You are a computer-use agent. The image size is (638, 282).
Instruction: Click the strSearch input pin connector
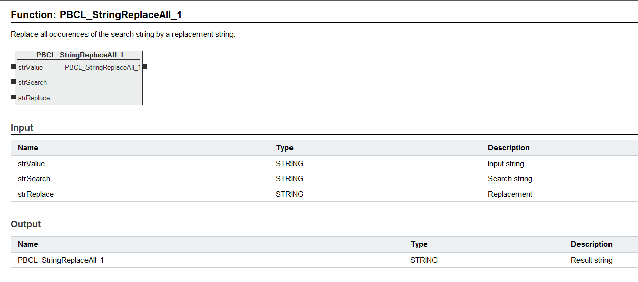point(13,82)
